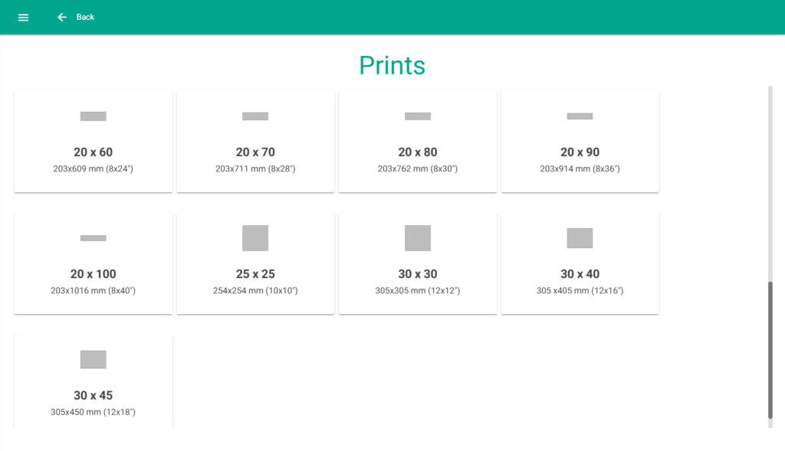Choose the 20 x 70 print title

255,152
